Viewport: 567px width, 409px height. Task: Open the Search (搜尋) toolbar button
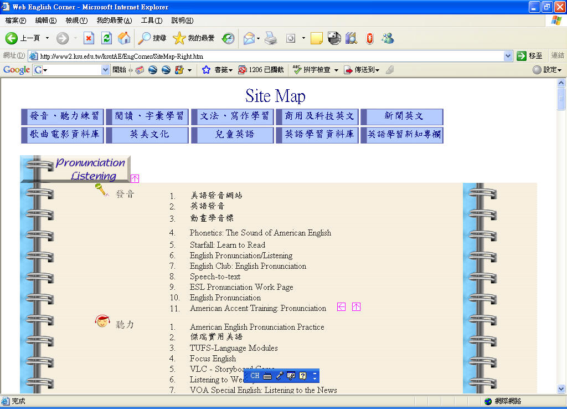pos(152,38)
